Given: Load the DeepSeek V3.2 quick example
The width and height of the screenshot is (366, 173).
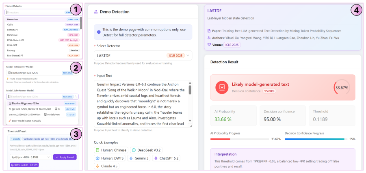Looking at the screenshot, I should pyautogui.click(x=146, y=150).
